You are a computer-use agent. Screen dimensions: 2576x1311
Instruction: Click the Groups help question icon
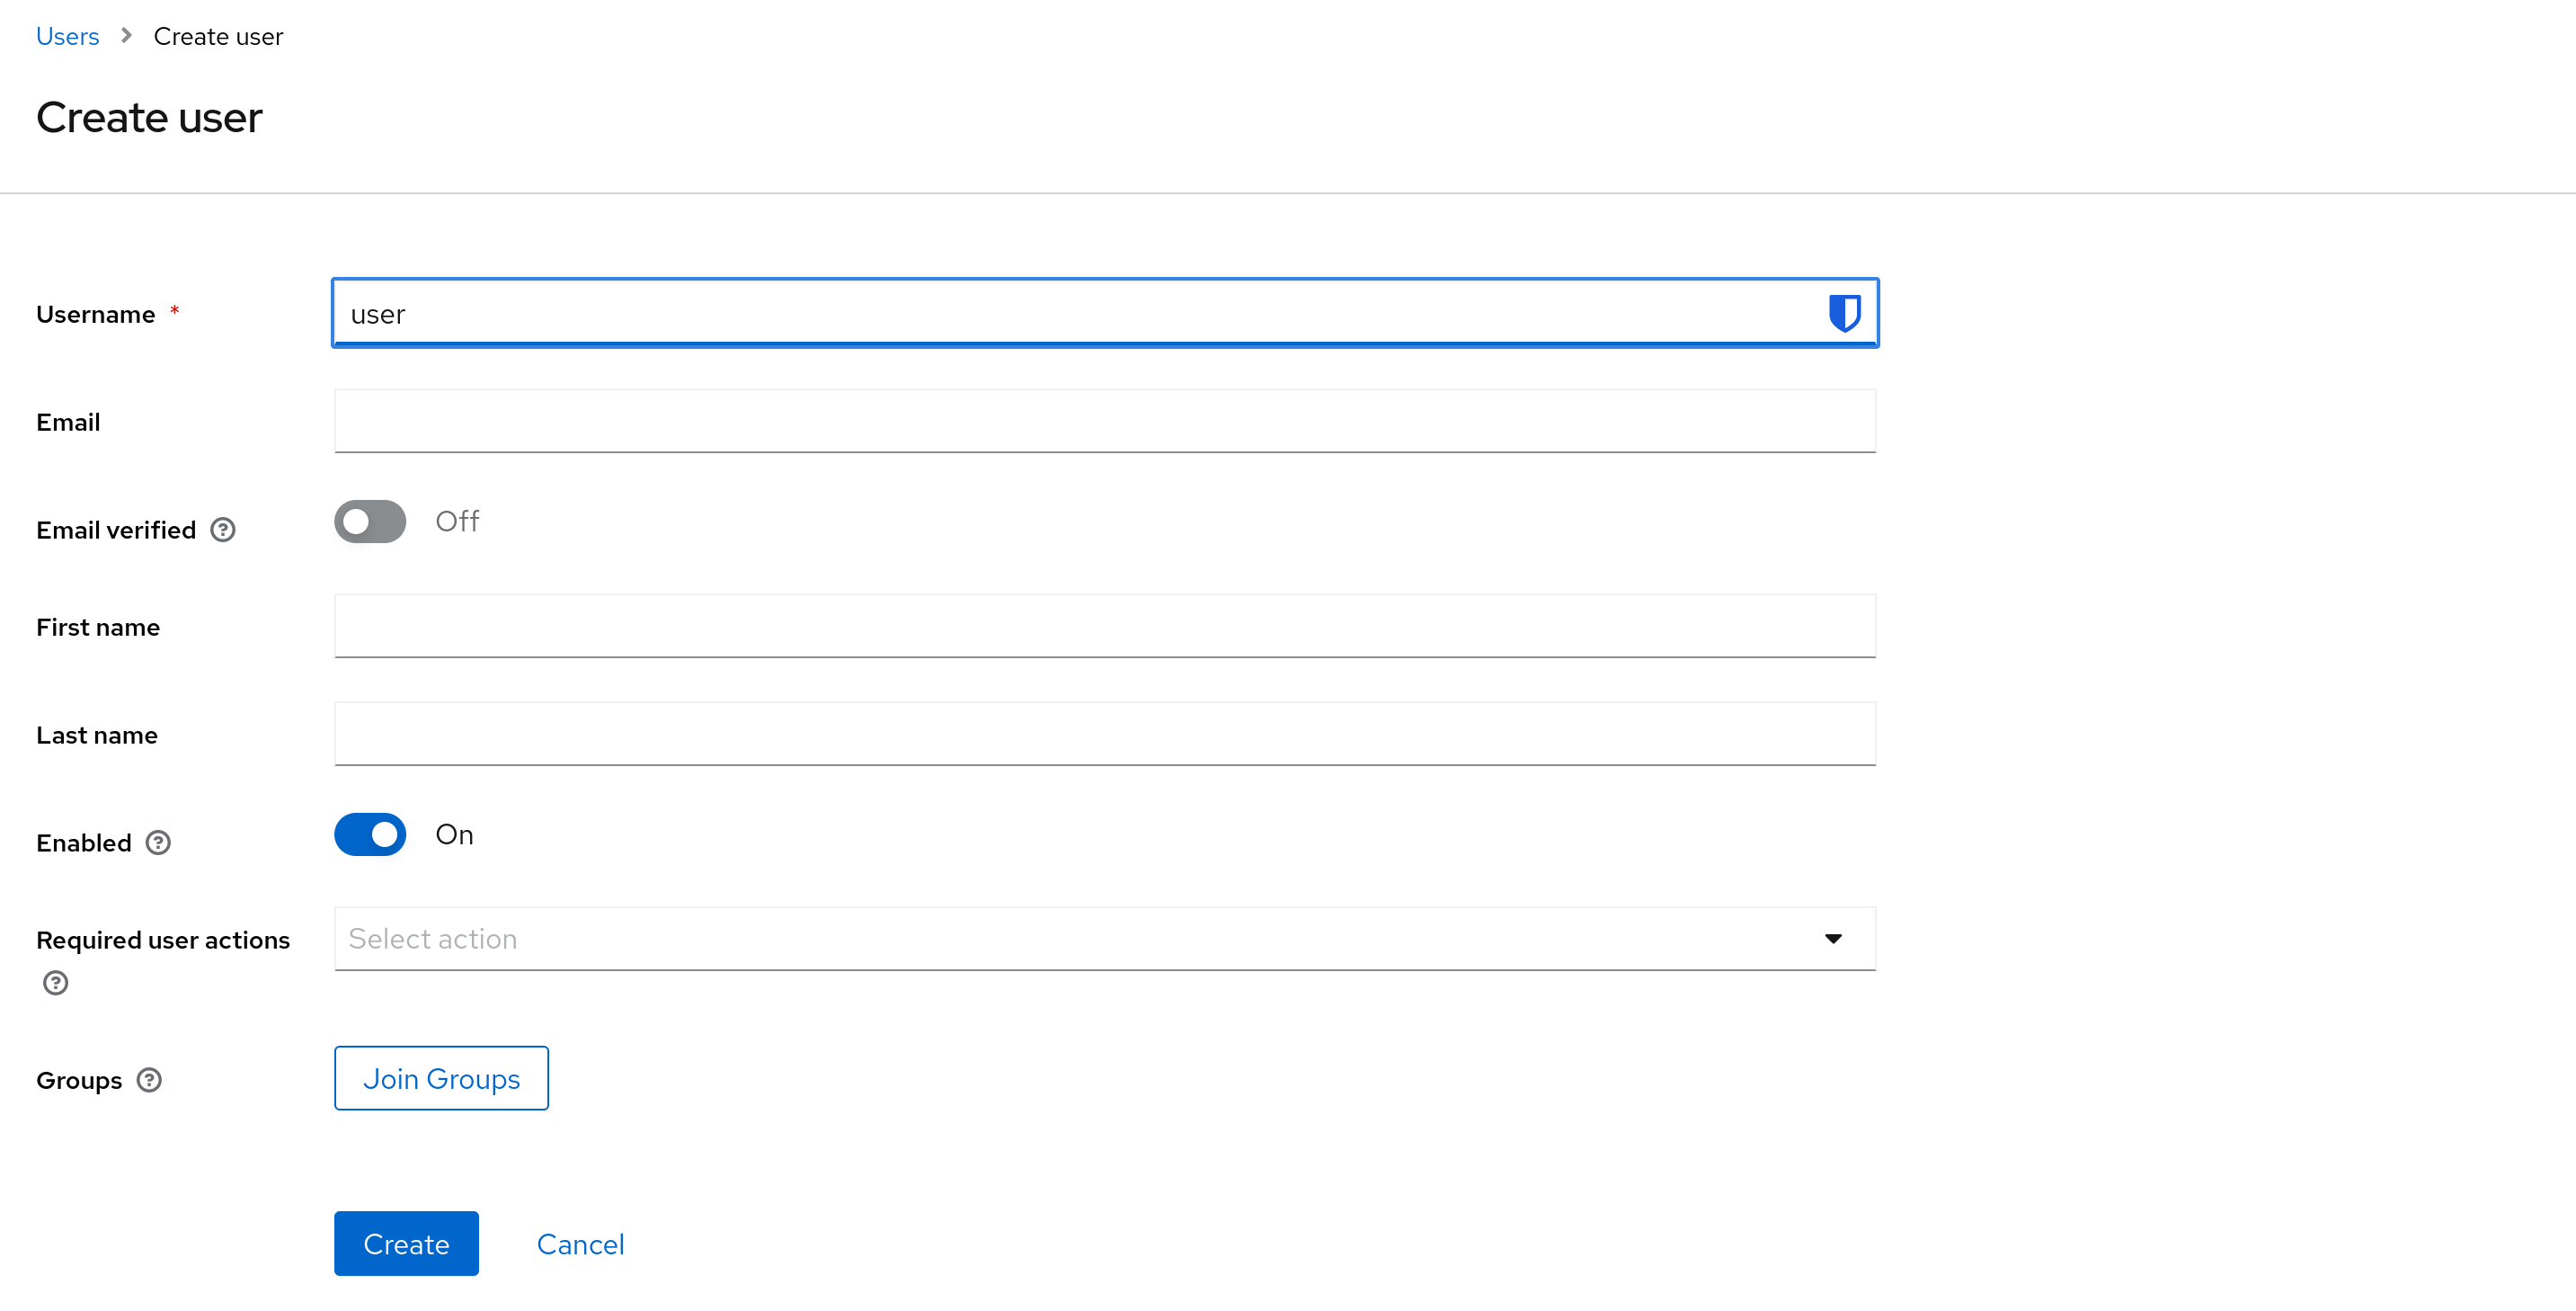pyautogui.click(x=149, y=1080)
